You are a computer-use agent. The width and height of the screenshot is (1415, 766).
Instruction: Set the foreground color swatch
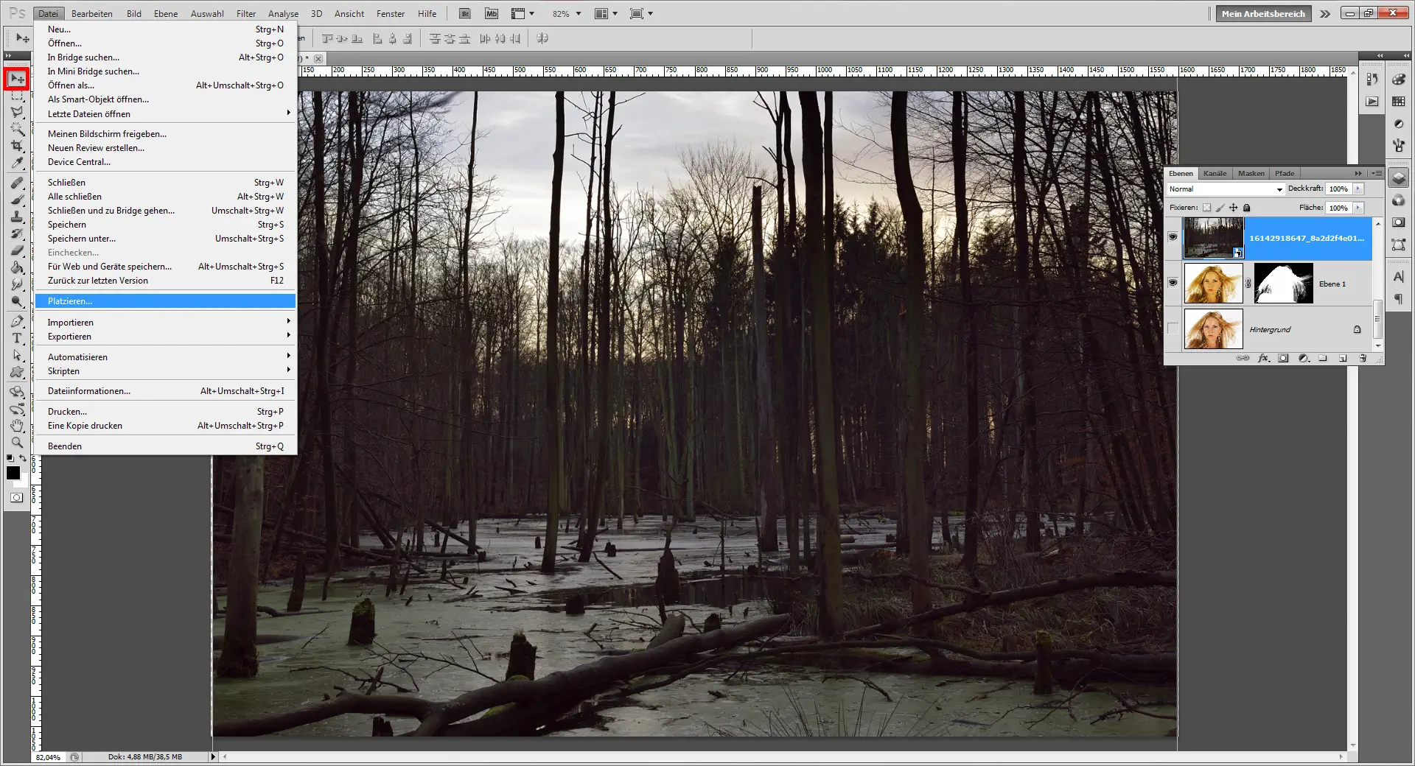[x=13, y=474]
